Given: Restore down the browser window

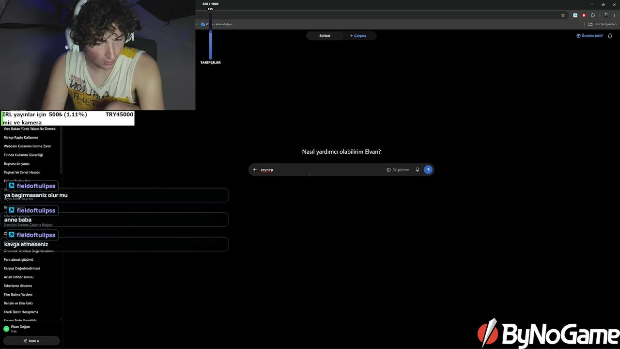Looking at the screenshot, I should point(603,5).
